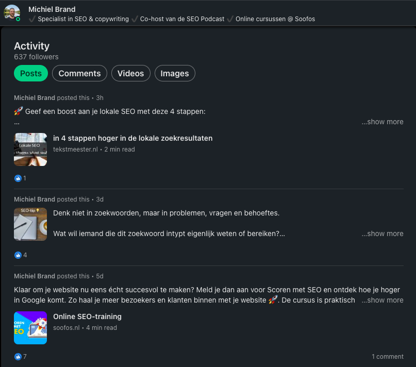The width and height of the screenshot is (416, 367).
Task: Click the '637 followers' text
Action: pos(37,57)
